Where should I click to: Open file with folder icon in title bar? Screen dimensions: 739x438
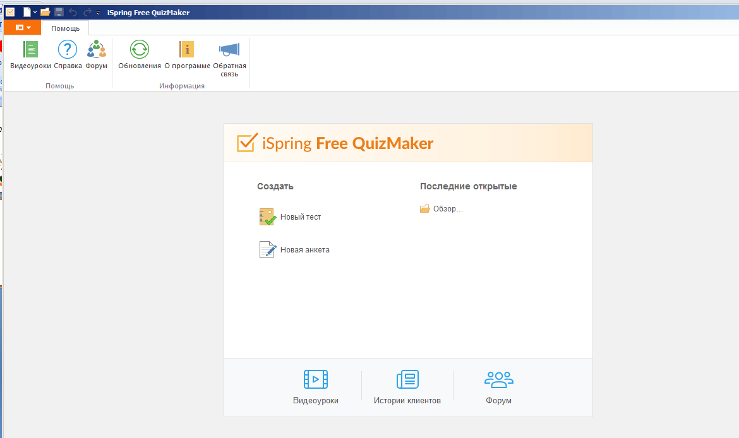45,12
